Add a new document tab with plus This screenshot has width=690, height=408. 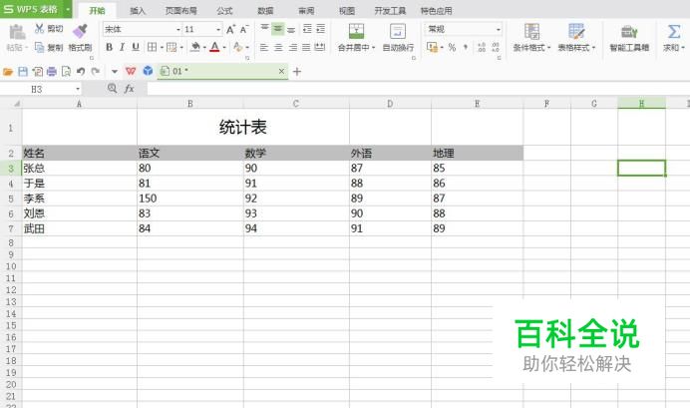pyautogui.click(x=297, y=71)
